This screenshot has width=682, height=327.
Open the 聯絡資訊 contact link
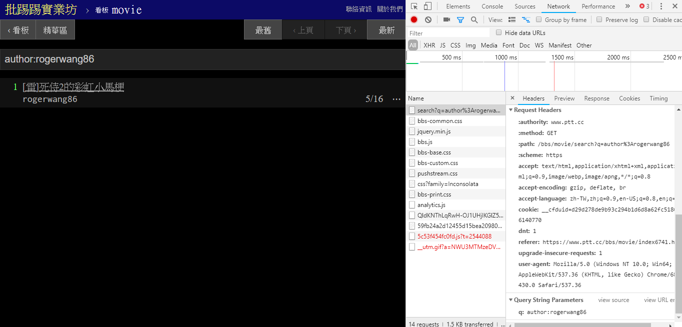click(x=359, y=9)
